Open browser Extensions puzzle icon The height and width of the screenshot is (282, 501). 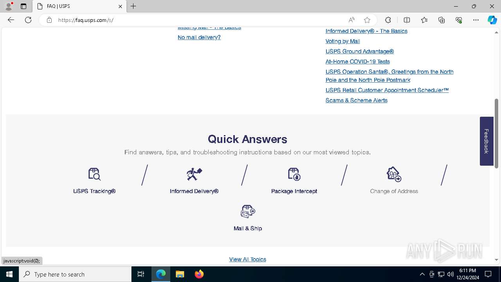click(388, 20)
